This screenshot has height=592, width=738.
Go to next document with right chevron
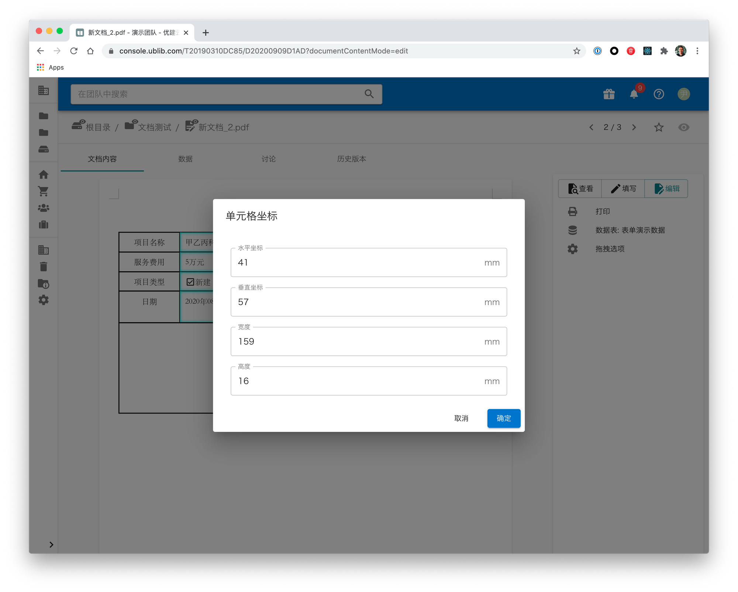pyautogui.click(x=634, y=127)
